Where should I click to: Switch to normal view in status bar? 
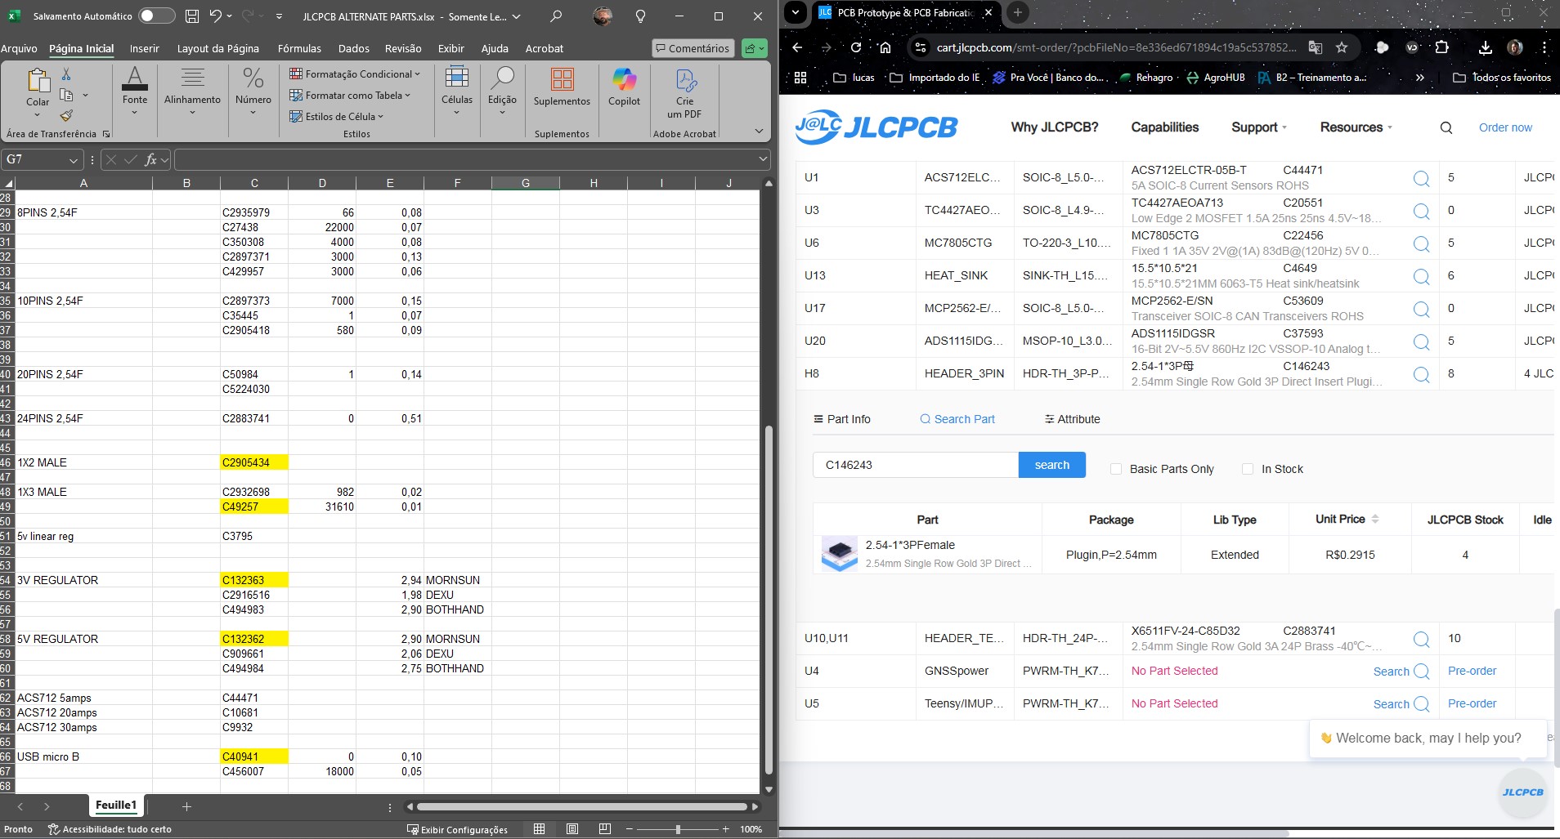pyautogui.click(x=540, y=829)
